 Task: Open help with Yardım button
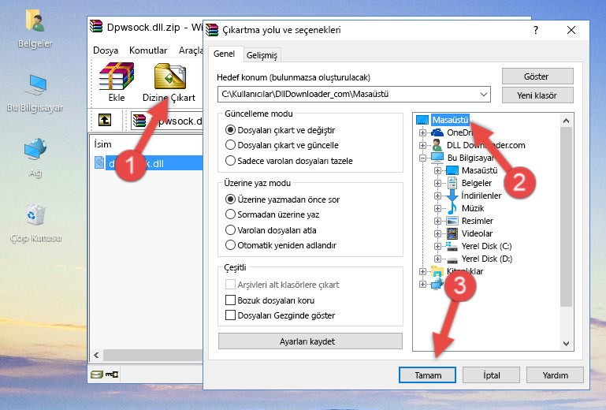click(x=555, y=375)
